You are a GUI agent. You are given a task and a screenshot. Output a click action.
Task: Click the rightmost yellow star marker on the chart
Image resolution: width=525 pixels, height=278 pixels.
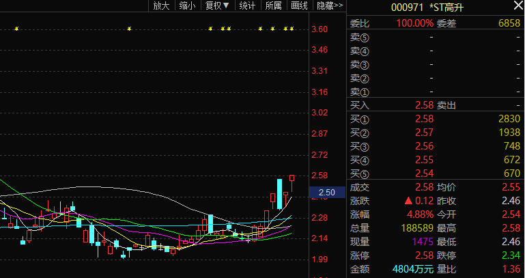(292, 29)
